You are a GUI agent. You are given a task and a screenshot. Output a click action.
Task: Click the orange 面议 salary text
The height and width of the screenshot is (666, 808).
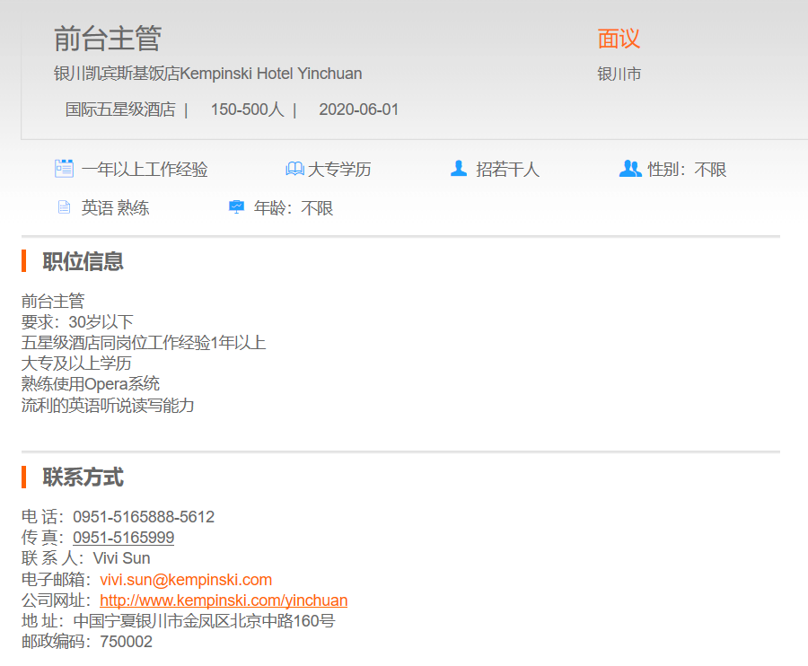pyautogui.click(x=619, y=39)
